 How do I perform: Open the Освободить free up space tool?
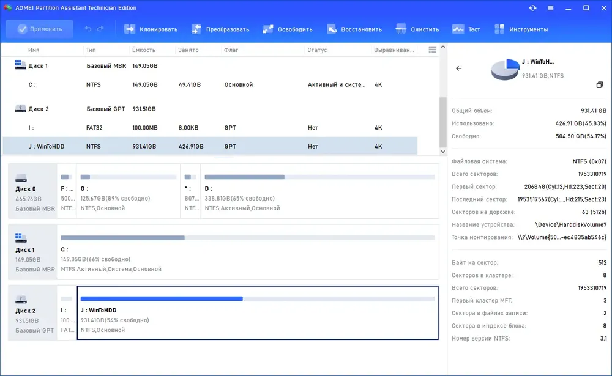(x=287, y=29)
